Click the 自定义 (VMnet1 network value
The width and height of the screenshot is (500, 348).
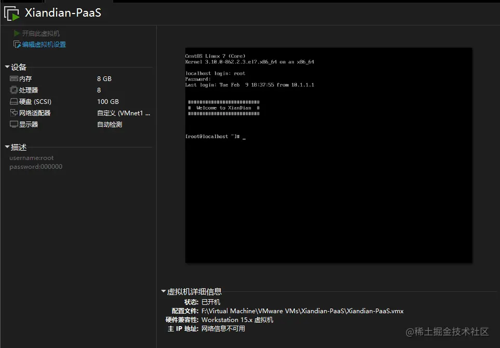point(124,113)
